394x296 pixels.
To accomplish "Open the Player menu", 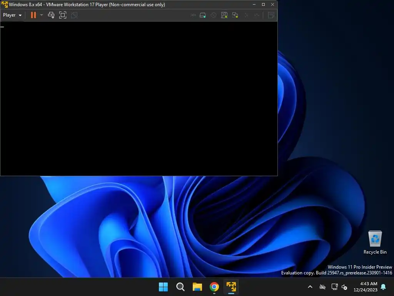I will [x=12, y=15].
